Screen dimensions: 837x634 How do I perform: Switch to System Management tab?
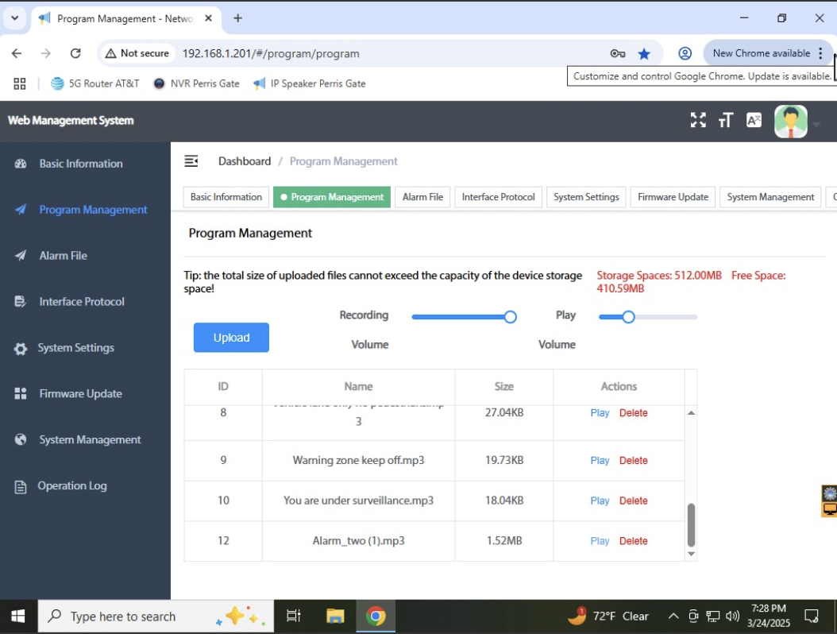click(770, 197)
